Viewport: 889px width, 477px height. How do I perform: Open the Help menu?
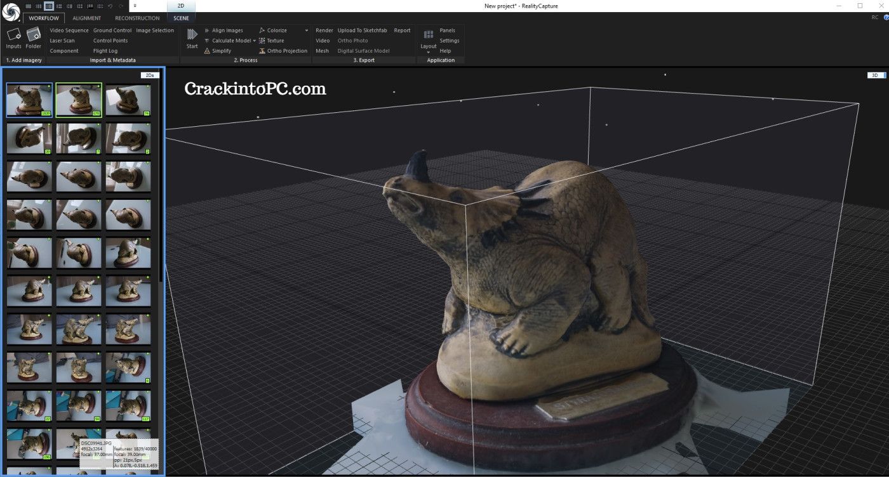445,51
